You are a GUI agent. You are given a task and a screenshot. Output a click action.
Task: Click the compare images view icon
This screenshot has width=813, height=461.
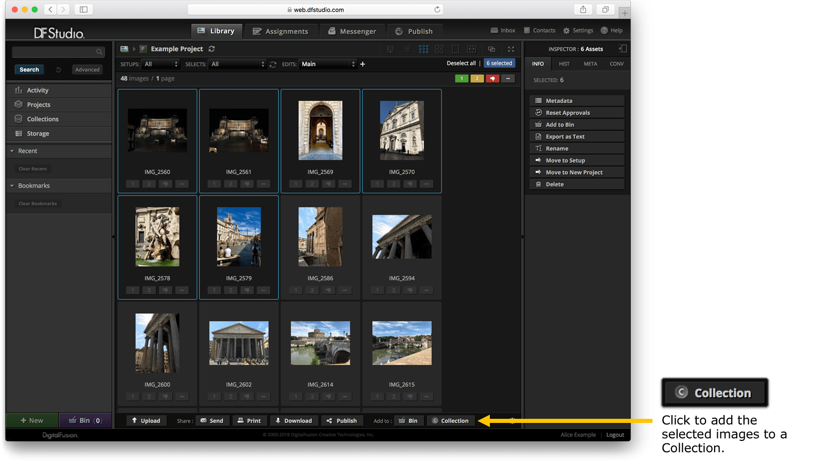[x=471, y=49]
